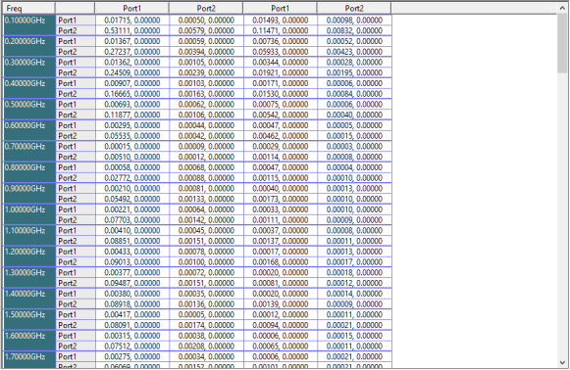Viewport: 570px width, 370px height.
Task: Click cell value 0.00832, 0.00000
Action: coord(354,31)
